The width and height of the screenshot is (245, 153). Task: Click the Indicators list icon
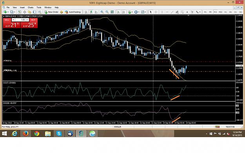(129, 12)
